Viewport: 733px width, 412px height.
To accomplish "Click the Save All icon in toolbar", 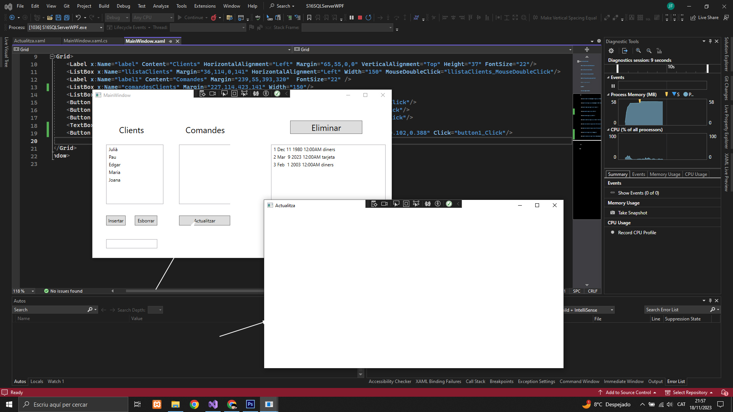I will tap(66, 18).
